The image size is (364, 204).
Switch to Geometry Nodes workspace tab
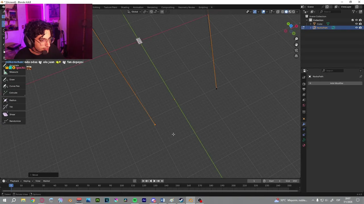(187, 7)
